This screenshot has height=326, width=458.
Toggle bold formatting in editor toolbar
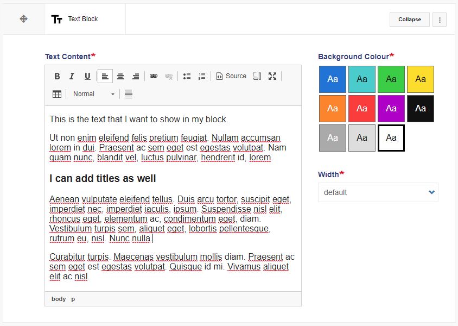[58, 76]
